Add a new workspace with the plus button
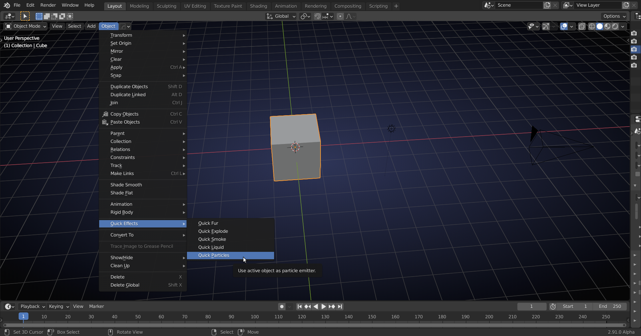The width and height of the screenshot is (641, 336). tap(396, 6)
